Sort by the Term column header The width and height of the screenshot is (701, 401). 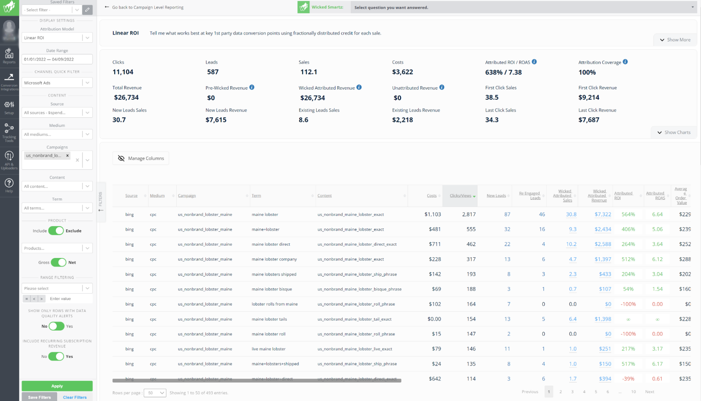coord(256,196)
